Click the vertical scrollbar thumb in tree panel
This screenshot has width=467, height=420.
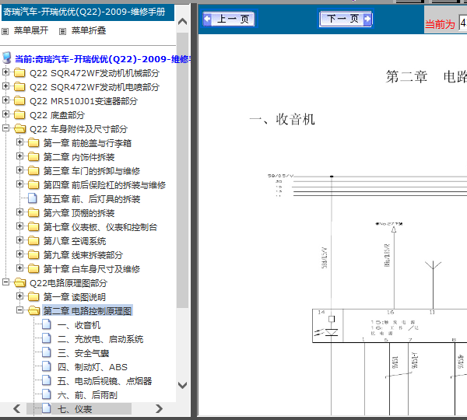point(182,170)
